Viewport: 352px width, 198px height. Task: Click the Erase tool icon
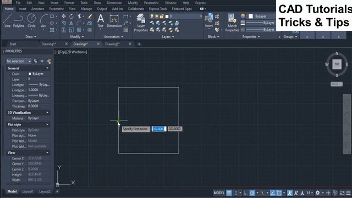point(90,16)
